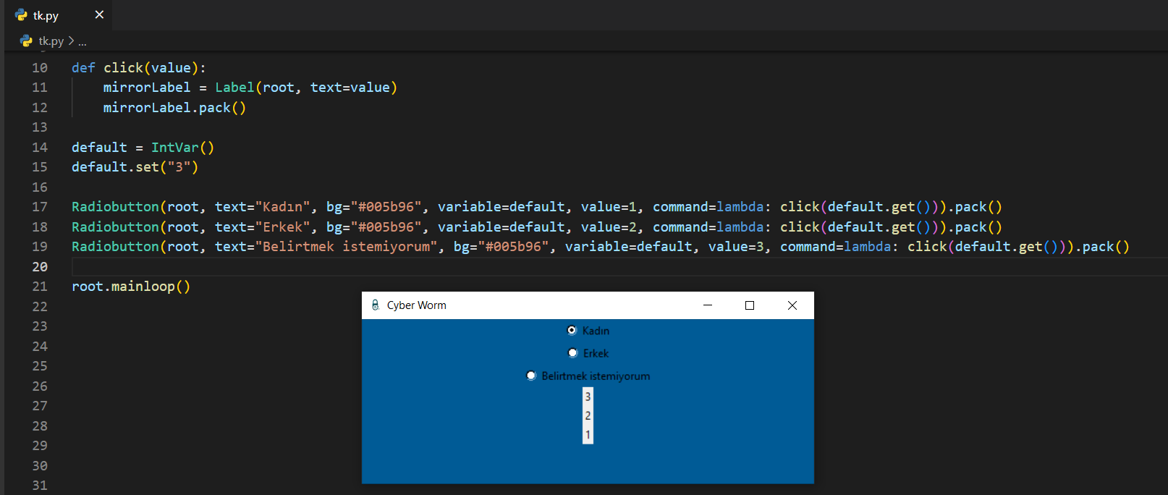
Task: Close the tk.py editor tab
Action: pos(99,14)
